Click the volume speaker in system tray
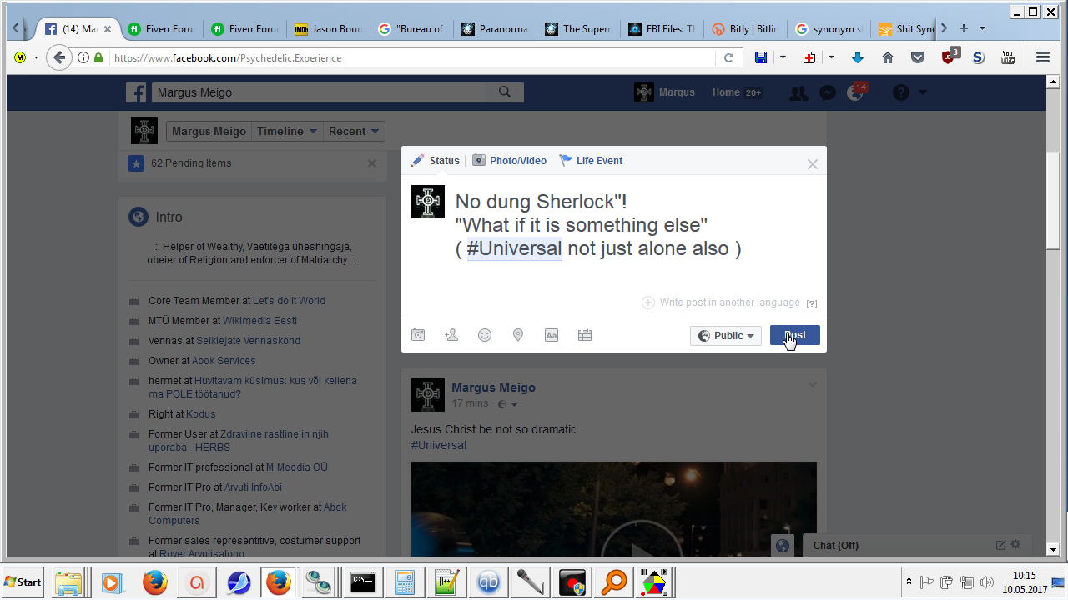The image size is (1068, 600). coord(987,582)
